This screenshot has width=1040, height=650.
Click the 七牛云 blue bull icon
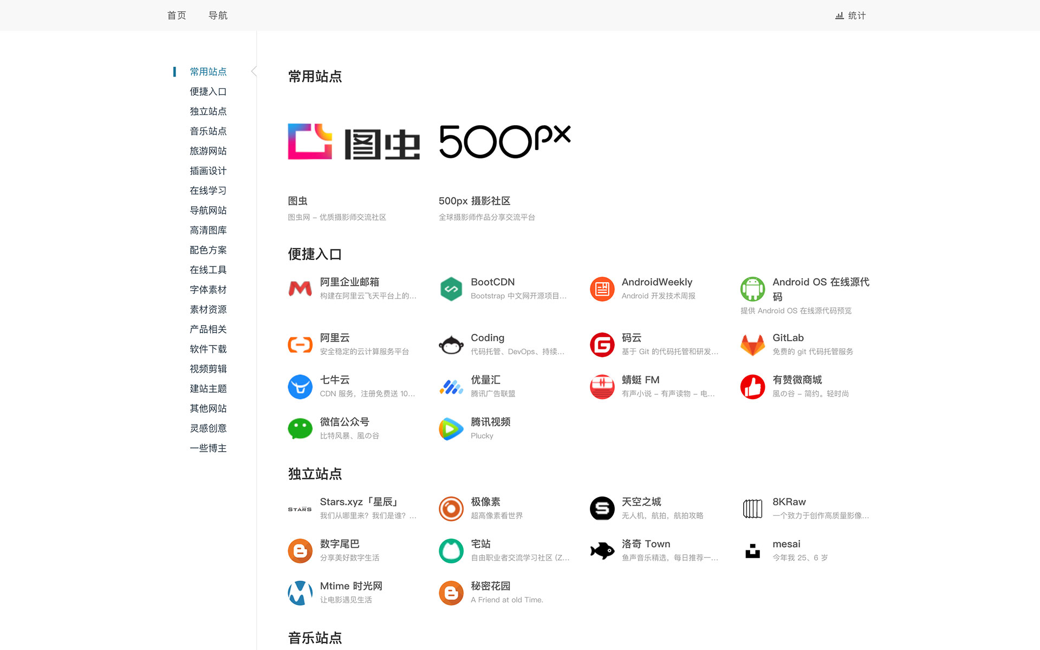(x=300, y=387)
